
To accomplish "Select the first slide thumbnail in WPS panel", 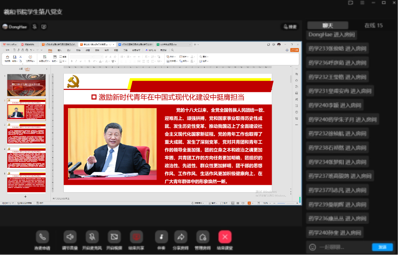I will 26,85.
